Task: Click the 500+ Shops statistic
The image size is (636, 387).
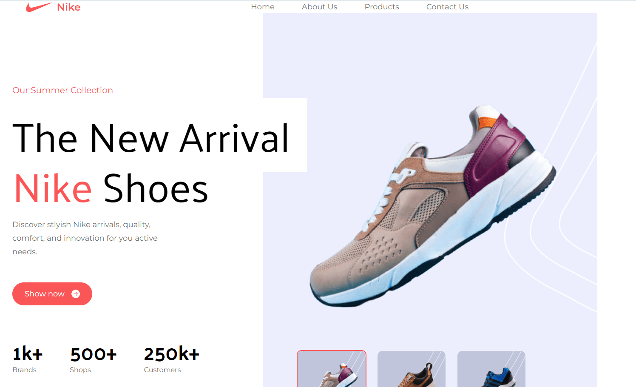Action: tap(93, 359)
